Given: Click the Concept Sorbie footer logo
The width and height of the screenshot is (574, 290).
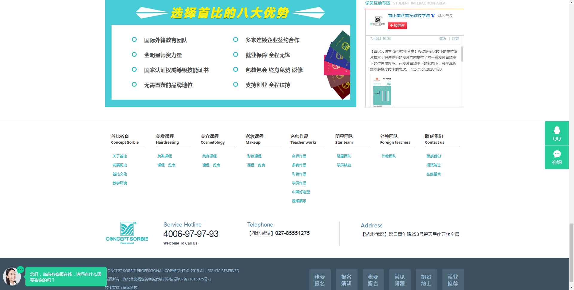Looking at the screenshot, I should pos(127,233).
